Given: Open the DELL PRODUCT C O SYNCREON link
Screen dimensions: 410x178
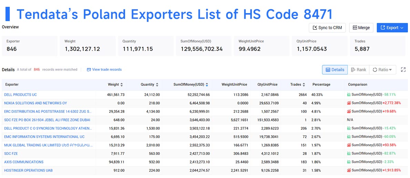Looking at the screenshot, I should pos(48,128).
